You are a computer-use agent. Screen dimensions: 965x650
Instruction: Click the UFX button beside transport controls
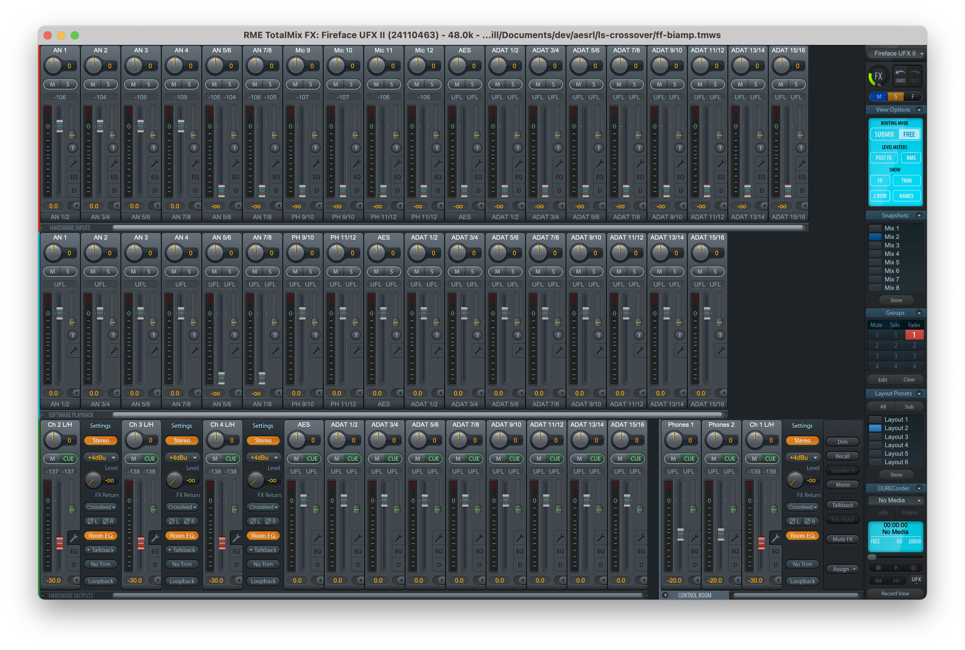click(x=917, y=580)
